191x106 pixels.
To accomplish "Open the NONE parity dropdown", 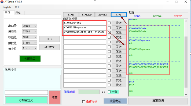I will pyautogui.click(x=30, y=37).
